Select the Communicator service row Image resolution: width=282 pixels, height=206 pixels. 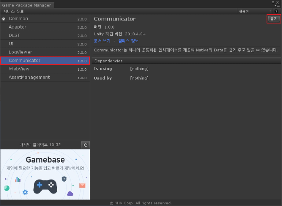point(45,61)
